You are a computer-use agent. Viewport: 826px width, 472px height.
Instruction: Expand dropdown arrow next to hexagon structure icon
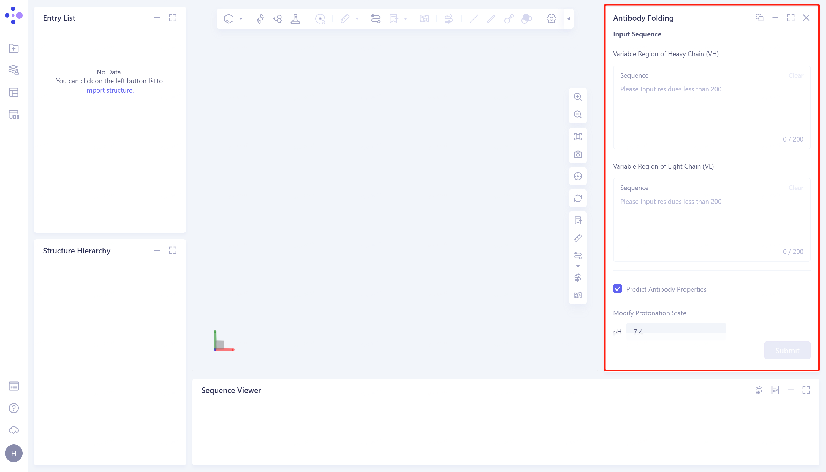tap(241, 19)
